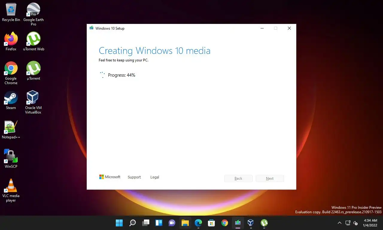This screenshot has height=230, width=383.
Task: Switch to Windows 10 Setup taskbar icon
Action: (238, 223)
